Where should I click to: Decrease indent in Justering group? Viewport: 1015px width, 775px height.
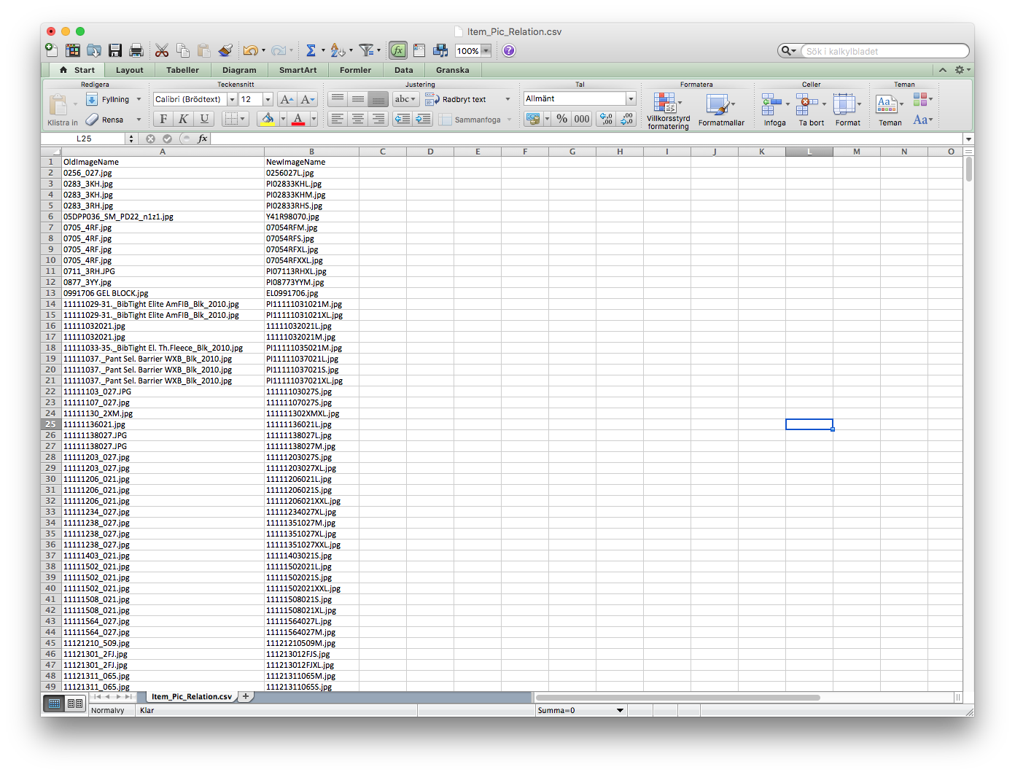(x=402, y=119)
